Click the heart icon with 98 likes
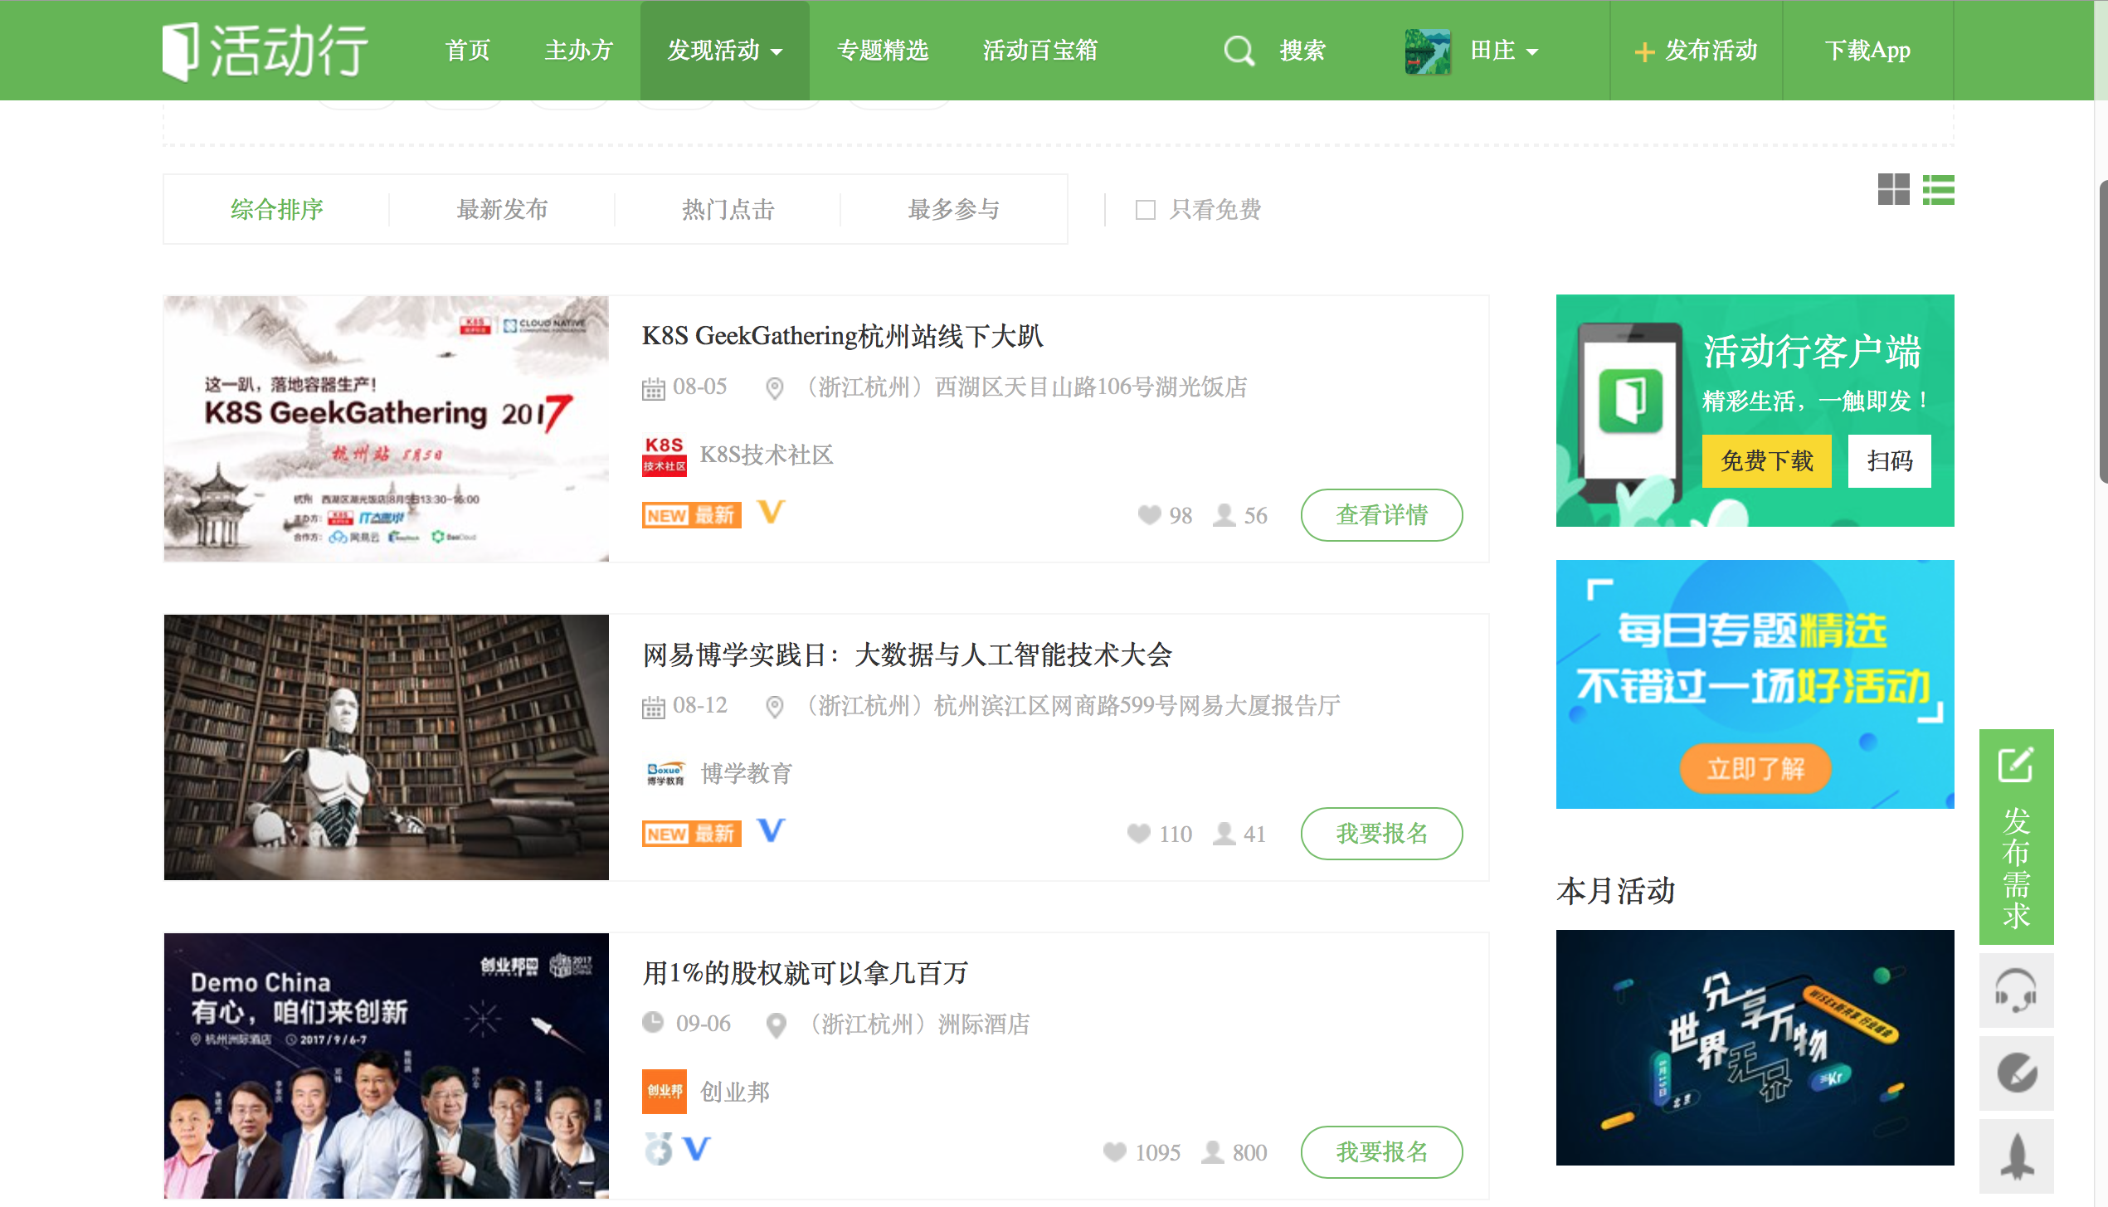2108x1207 pixels. (1149, 515)
